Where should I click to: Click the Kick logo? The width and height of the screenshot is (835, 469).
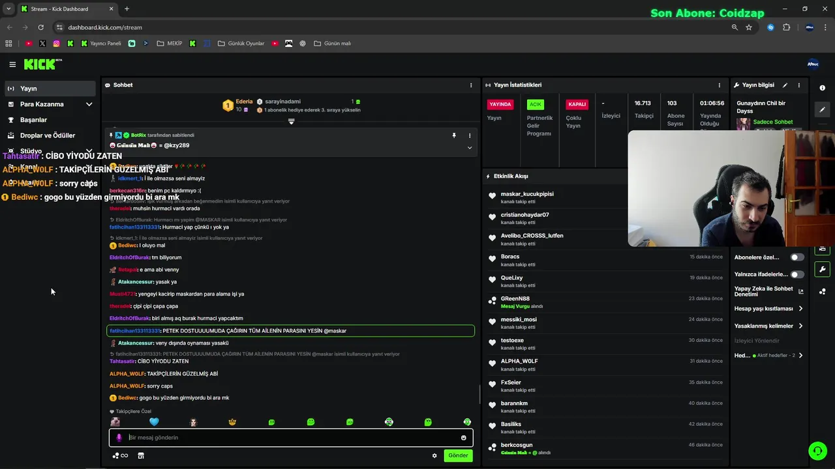click(42, 64)
